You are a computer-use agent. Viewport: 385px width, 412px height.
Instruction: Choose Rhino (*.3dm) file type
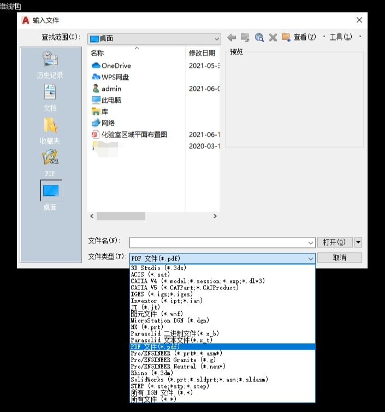pos(222,373)
